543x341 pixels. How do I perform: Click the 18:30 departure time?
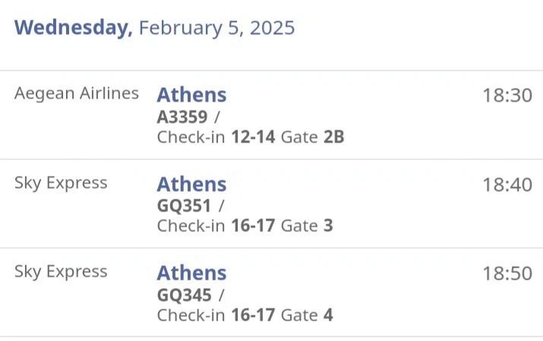tap(507, 95)
